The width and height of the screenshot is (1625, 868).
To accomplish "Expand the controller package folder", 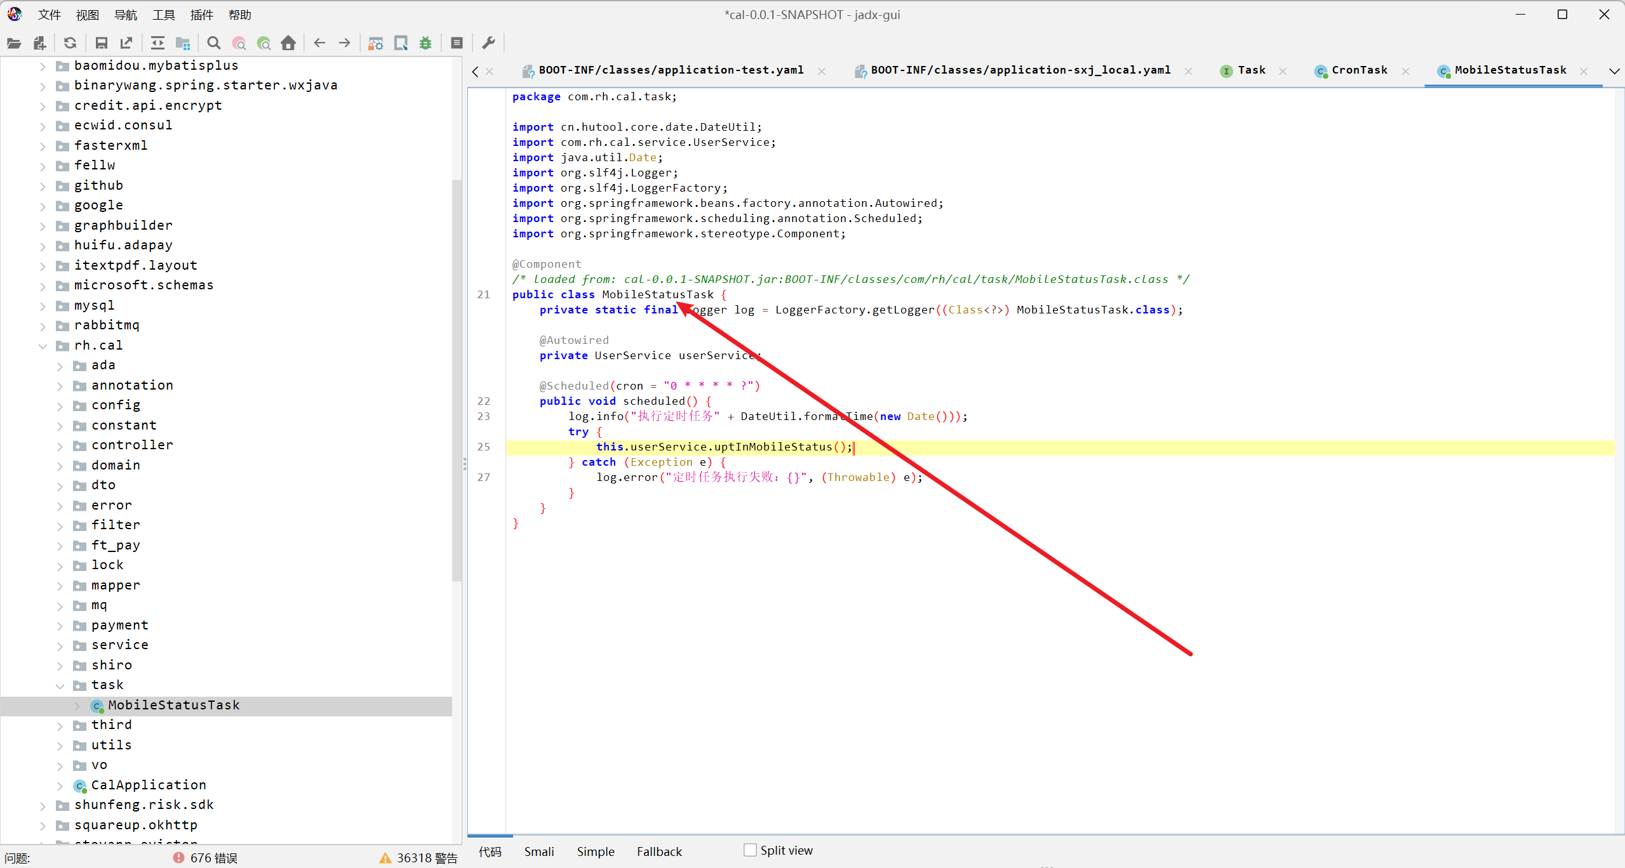I will click(x=60, y=446).
